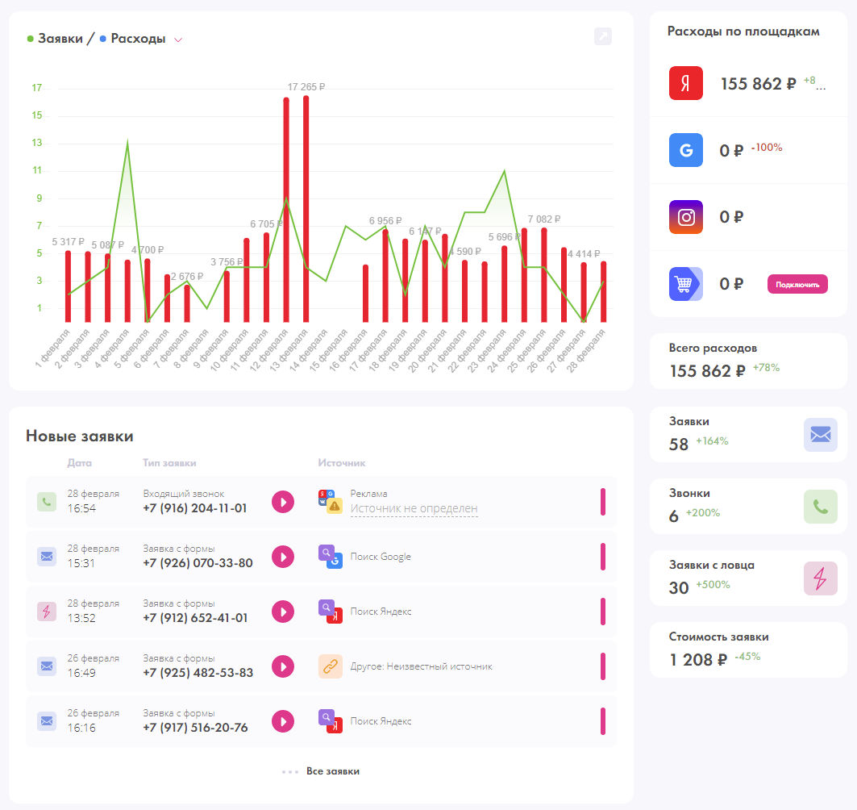Open Источник не определен link
The image size is (857, 810).
(414, 508)
